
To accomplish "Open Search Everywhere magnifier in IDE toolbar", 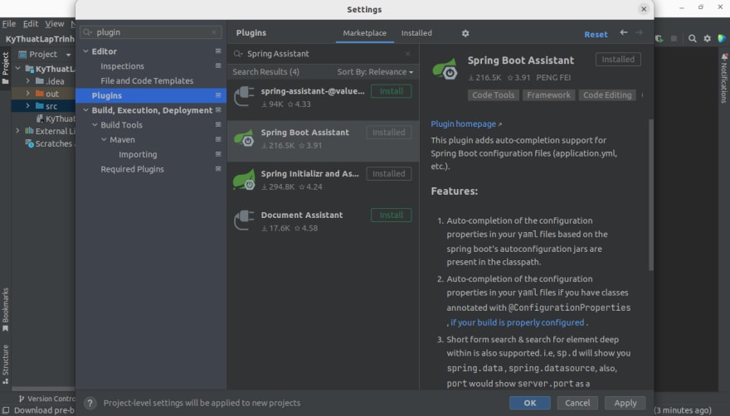I will pos(693,39).
